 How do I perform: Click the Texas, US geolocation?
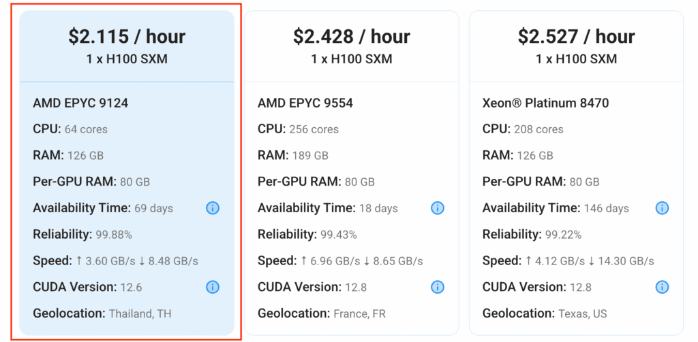tap(583, 314)
